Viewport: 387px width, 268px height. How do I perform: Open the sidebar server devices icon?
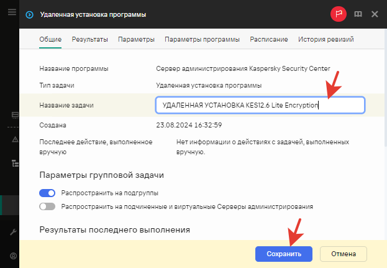coord(15,115)
